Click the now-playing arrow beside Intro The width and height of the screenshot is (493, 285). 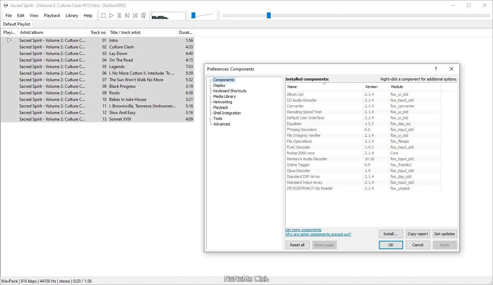tap(9, 40)
